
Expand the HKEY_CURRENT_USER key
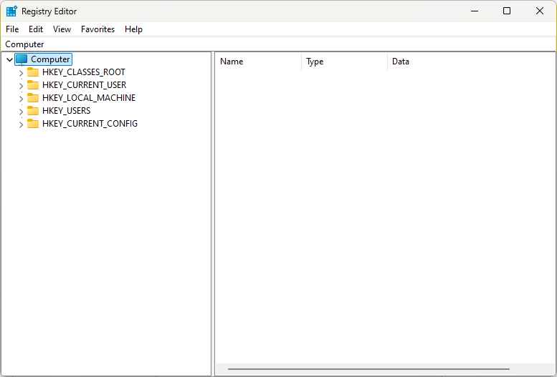click(x=21, y=86)
